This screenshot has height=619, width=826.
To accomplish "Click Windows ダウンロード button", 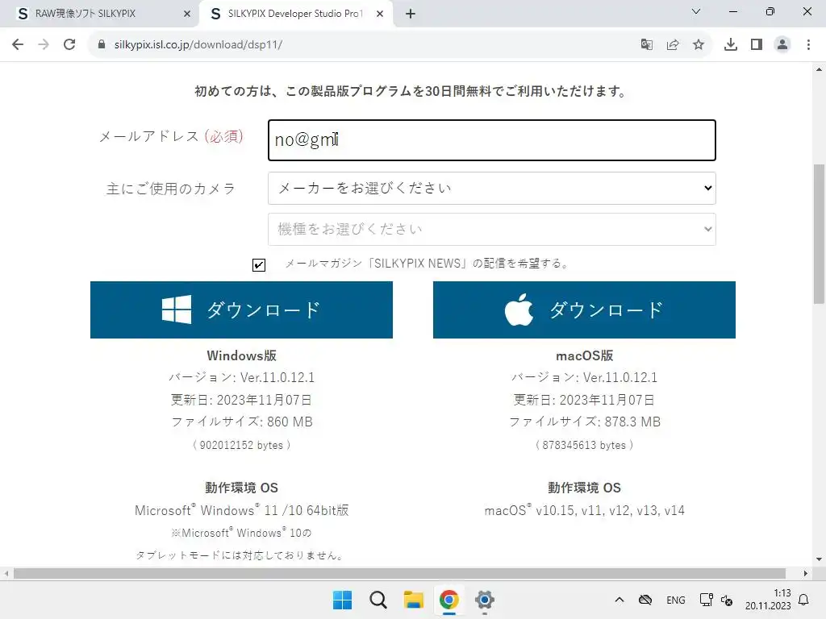I will (241, 310).
